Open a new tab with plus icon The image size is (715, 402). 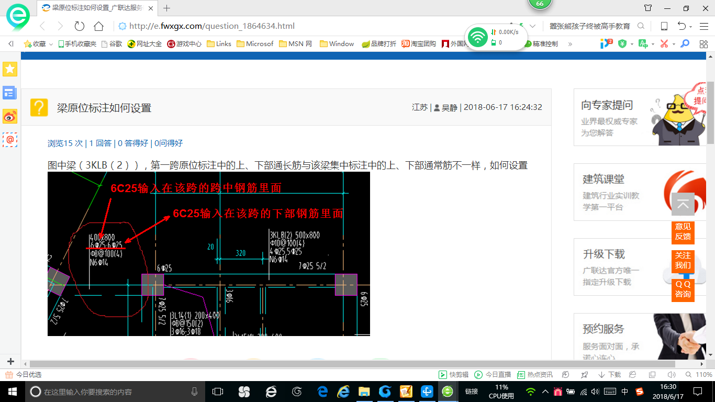click(x=167, y=8)
